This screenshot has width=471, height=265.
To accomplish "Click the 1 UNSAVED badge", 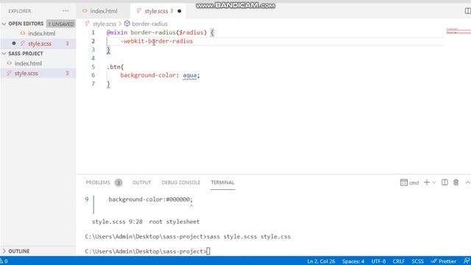I will [60, 24].
